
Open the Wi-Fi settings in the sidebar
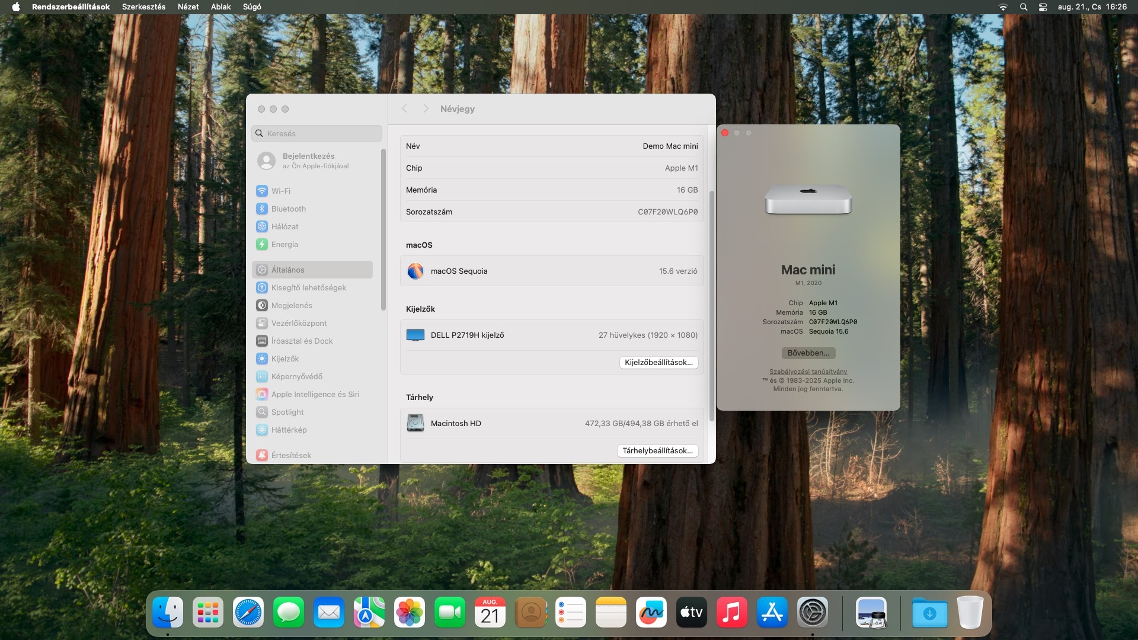click(281, 191)
